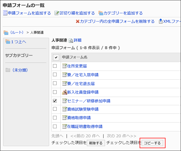Image resolution: width=181 pixels, height=151 pixels.
Task: Open the 寮/社宅入居申請 form
Action: pyautogui.click(x=83, y=75)
